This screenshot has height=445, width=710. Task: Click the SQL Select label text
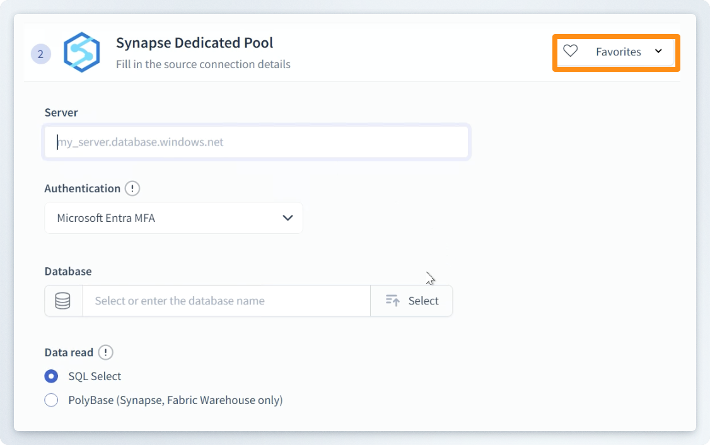click(95, 376)
